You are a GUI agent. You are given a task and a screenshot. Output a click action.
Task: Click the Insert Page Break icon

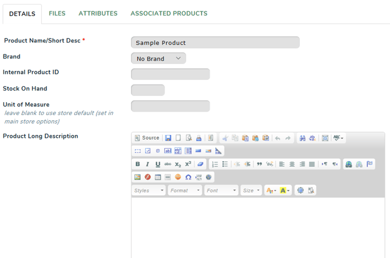coord(198,177)
